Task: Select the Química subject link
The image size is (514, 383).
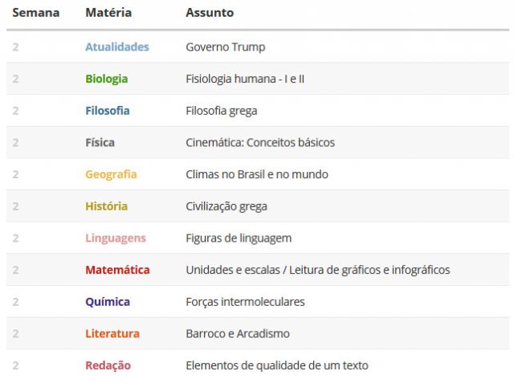Action: tap(108, 302)
